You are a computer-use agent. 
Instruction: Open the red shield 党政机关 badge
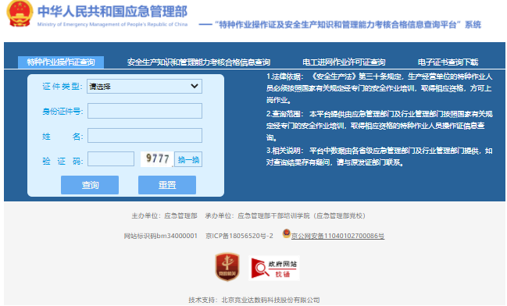(227, 267)
